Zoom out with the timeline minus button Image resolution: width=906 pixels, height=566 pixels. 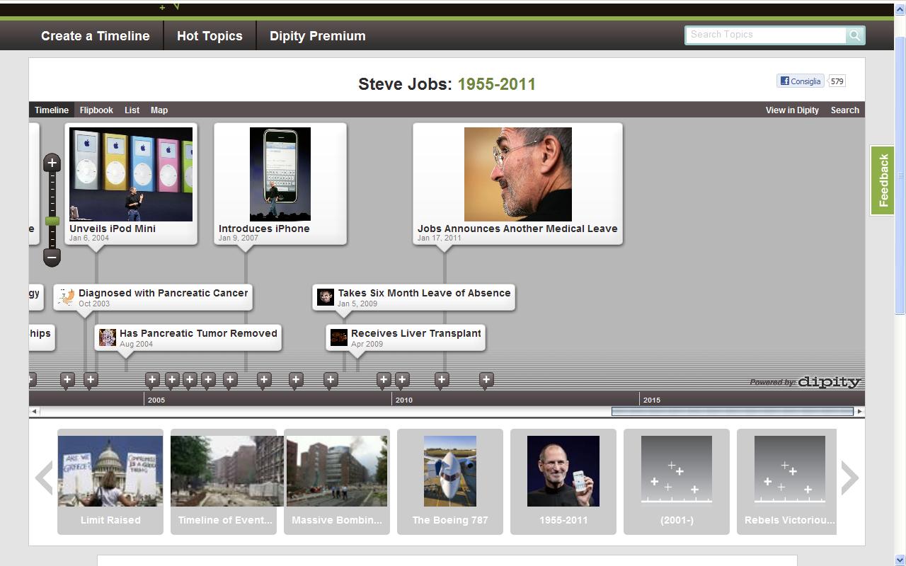pyautogui.click(x=52, y=258)
